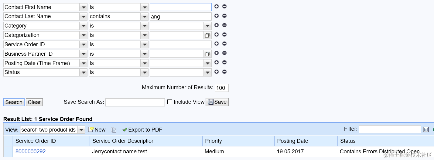Viewport: 434px width, 160px height.
Task: Click the Clear button
Action: 34,102
